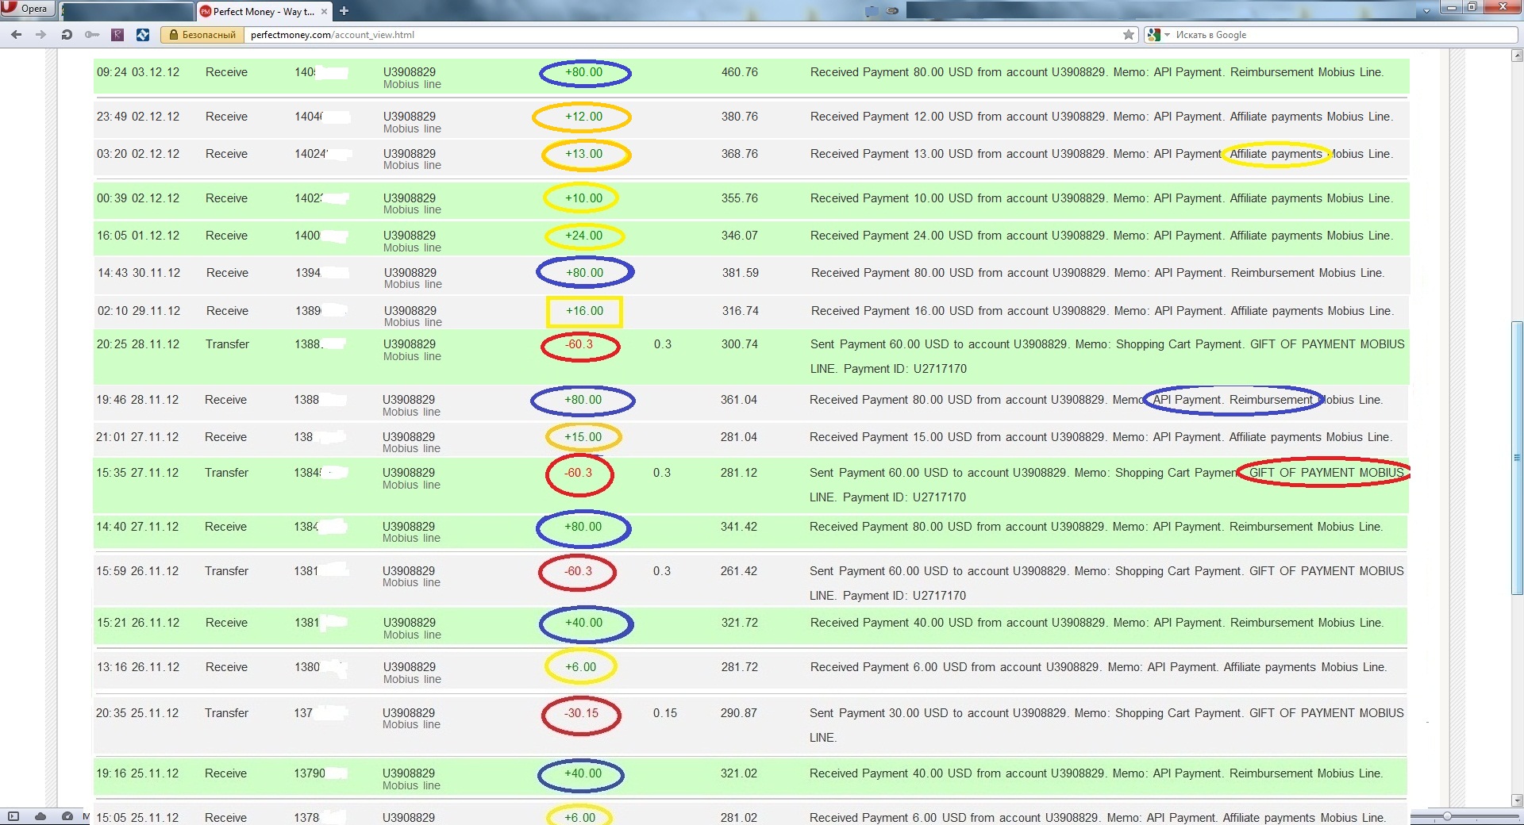Select the 460.76 balance value
This screenshot has height=825, width=1524.
740,72
